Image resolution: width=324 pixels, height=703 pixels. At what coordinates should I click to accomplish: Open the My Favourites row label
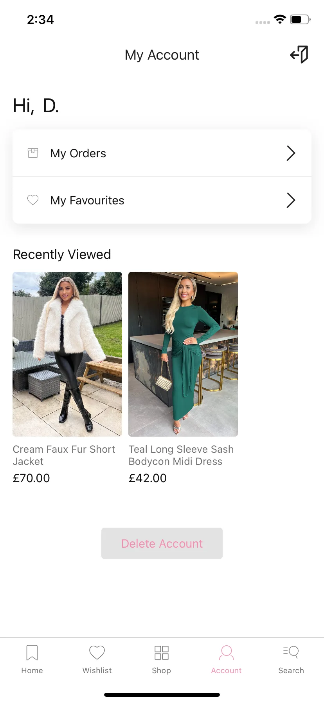pos(87,200)
